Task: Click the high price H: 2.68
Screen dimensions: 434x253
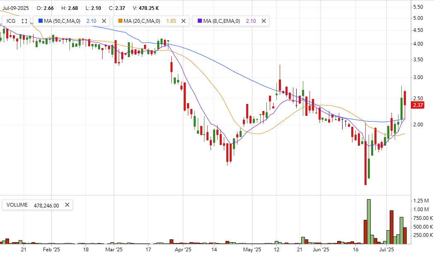Action: (x=70, y=8)
